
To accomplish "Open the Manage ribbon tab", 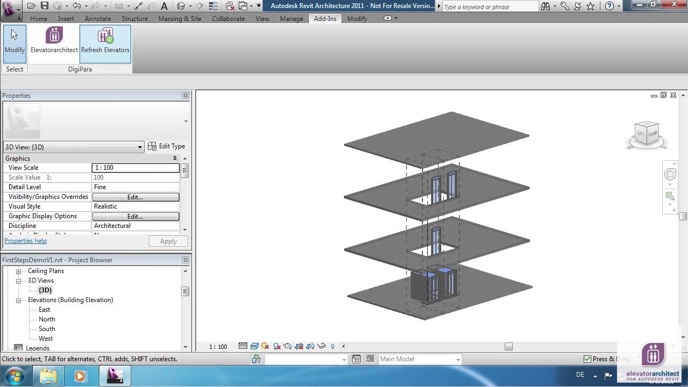I will (x=291, y=18).
